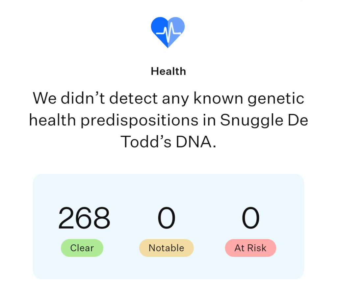Click the word 'predispositions' in the summary

tap(139, 120)
